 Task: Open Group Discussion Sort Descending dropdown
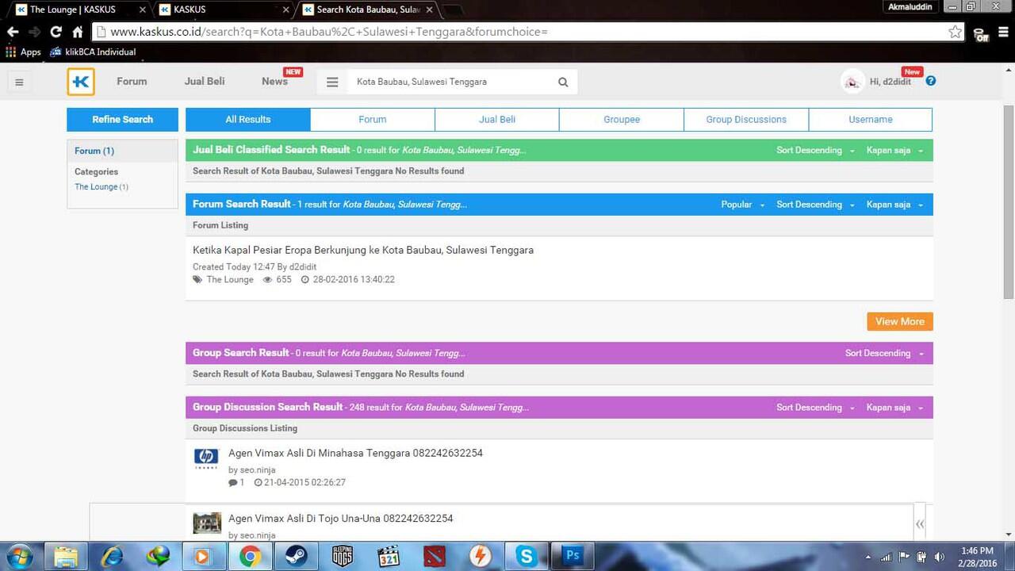[815, 407]
